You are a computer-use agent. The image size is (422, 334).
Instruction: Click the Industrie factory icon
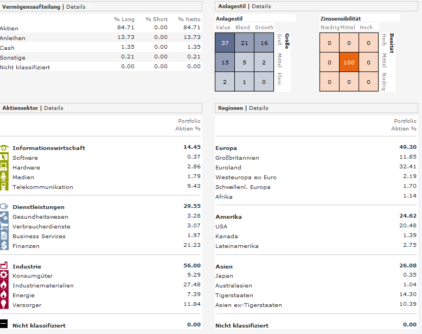[x=4, y=266]
